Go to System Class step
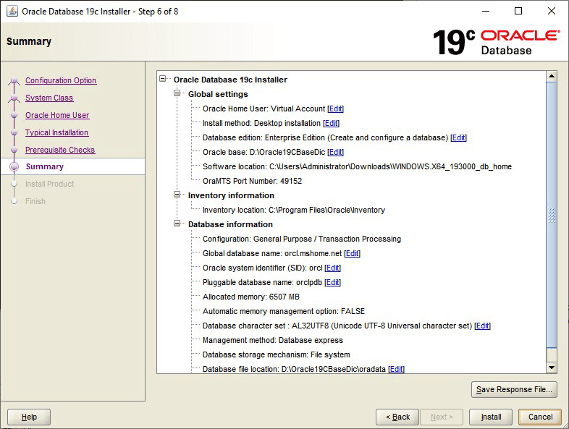 click(x=49, y=98)
